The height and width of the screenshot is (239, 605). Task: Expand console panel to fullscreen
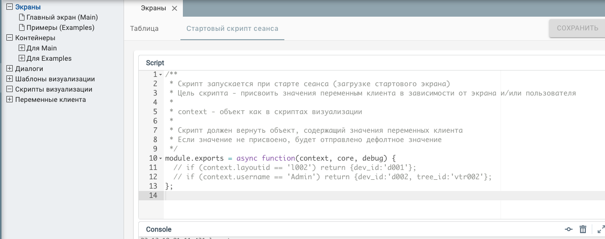601,229
